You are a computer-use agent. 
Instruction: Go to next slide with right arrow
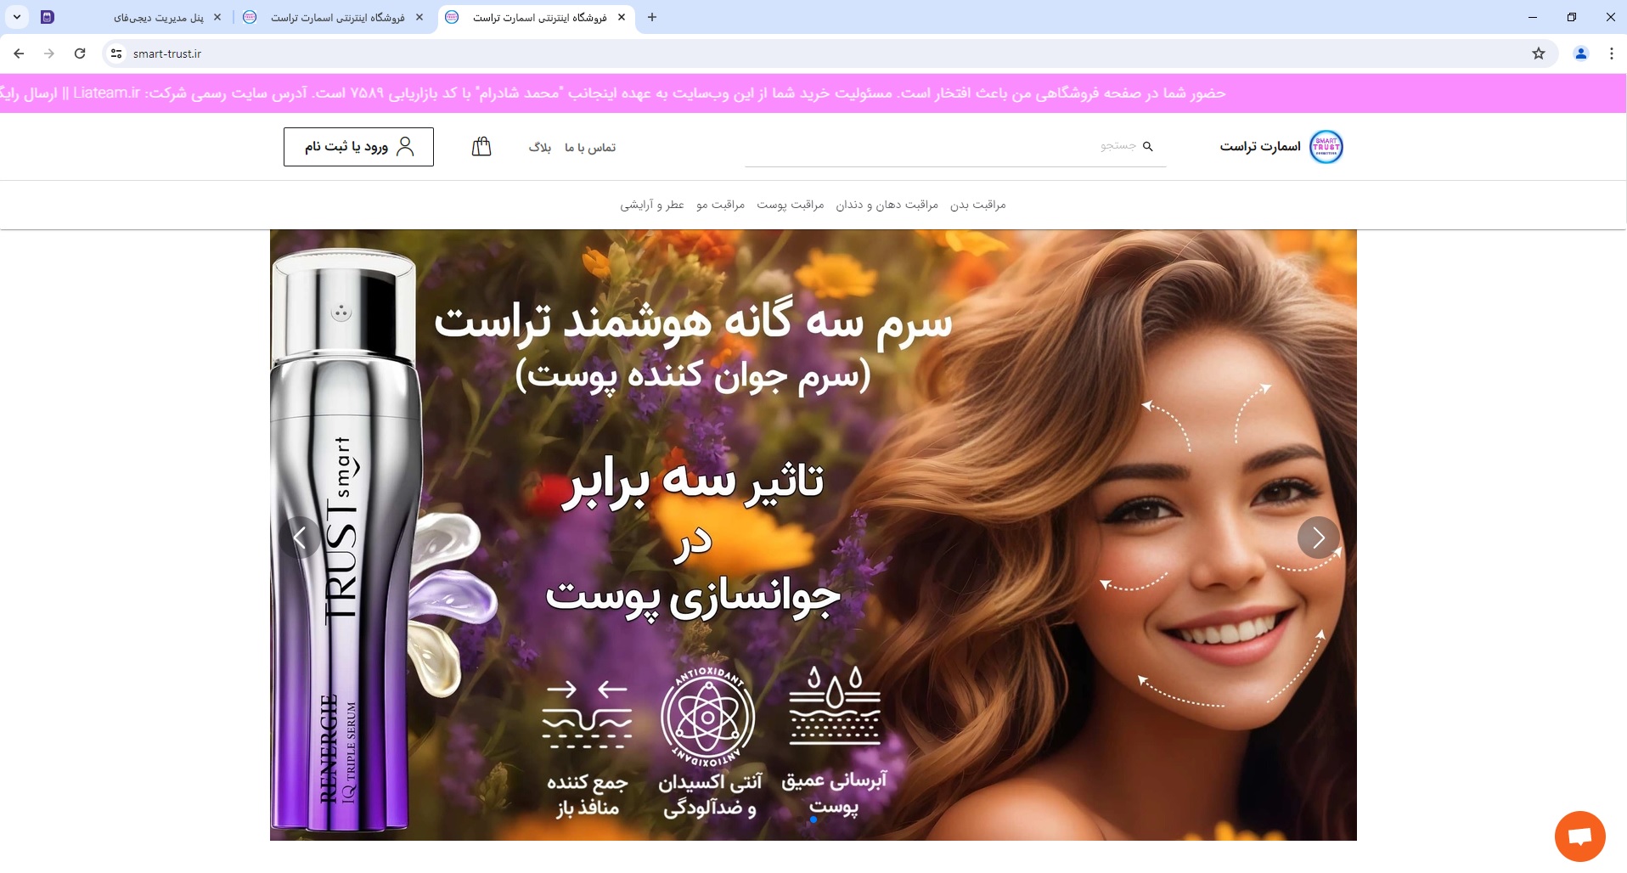(x=1318, y=537)
